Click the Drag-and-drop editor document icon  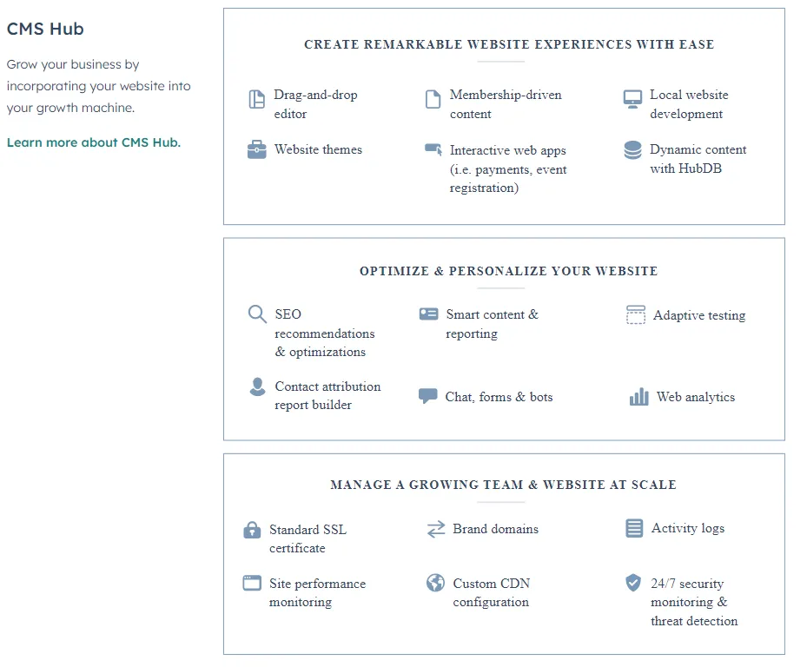tap(256, 99)
